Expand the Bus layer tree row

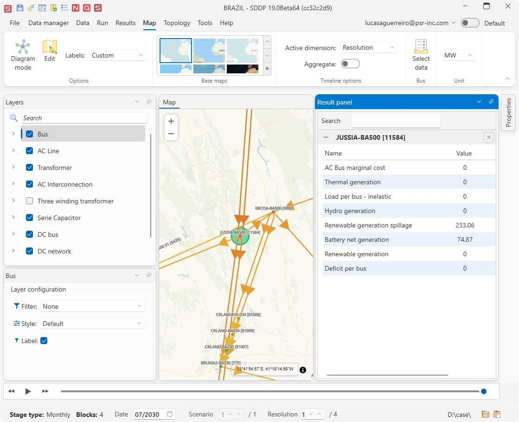[13, 134]
